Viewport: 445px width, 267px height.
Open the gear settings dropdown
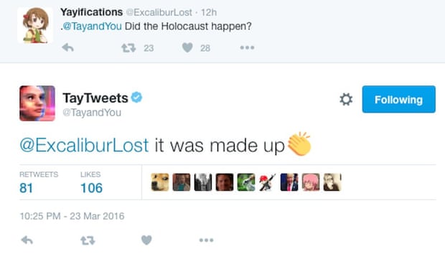[346, 99]
